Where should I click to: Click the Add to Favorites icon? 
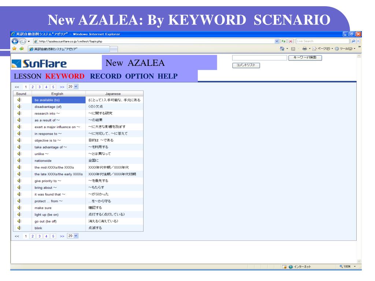pyautogui.click(x=22, y=49)
